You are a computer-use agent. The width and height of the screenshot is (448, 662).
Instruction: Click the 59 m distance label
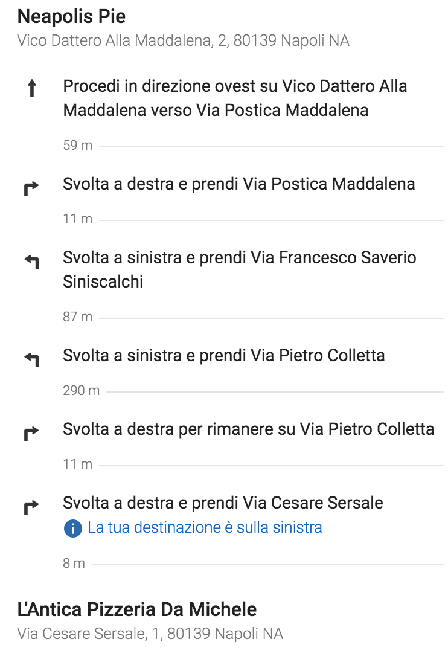point(78,145)
